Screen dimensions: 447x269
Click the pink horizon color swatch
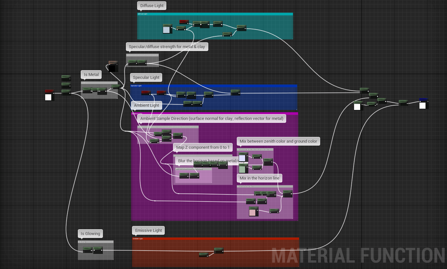point(253,211)
